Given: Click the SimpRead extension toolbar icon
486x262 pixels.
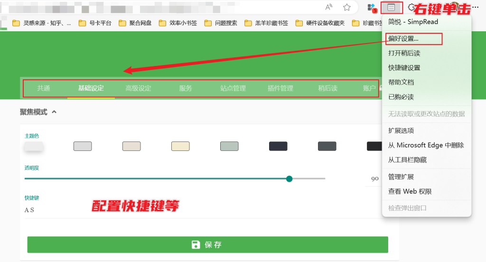Looking at the screenshot, I should (392, 7).
